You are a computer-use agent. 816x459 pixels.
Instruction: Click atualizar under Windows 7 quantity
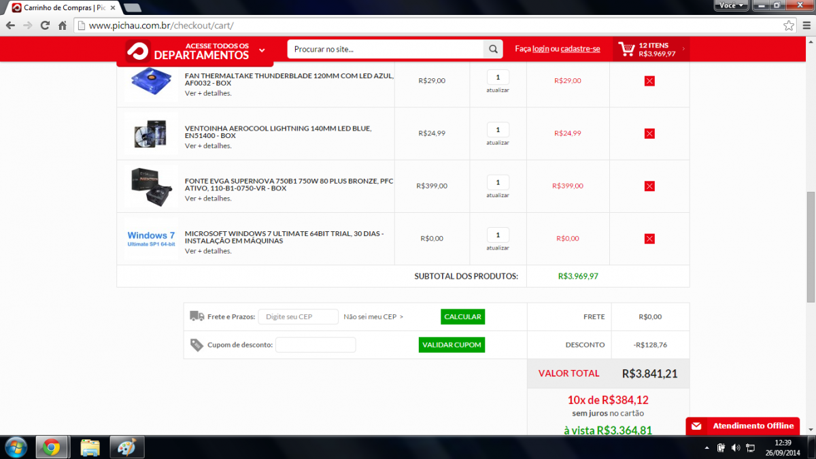point(498,248)
